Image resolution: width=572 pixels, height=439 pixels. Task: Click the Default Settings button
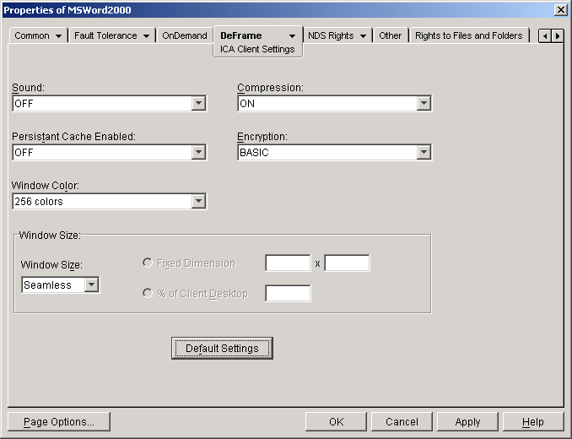pos(222,348)
